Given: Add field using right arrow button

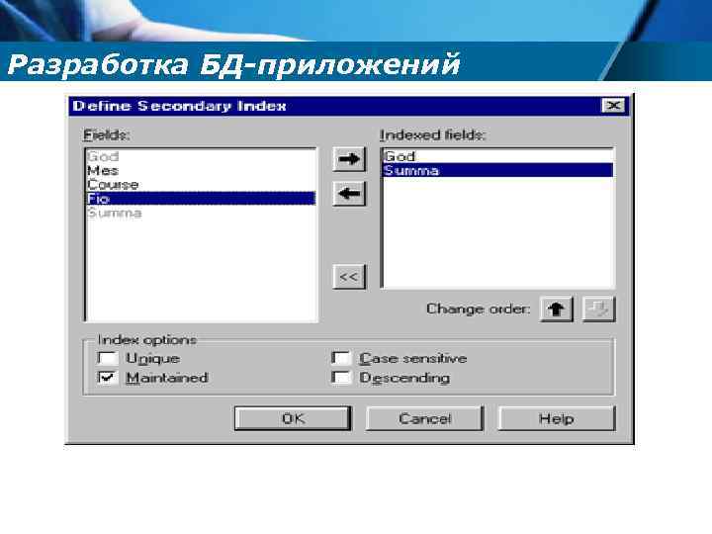Looking at the screenshot, I should pyautogui.click(x=349, y=159).
